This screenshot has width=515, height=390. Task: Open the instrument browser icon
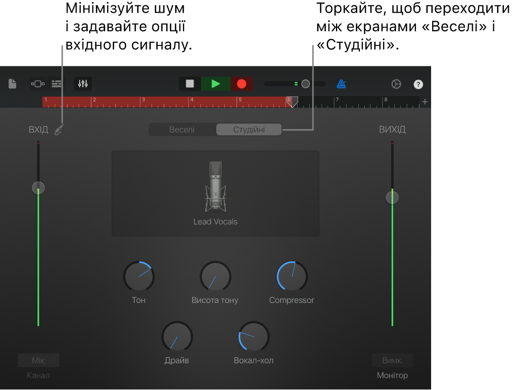tap(38, 84)
